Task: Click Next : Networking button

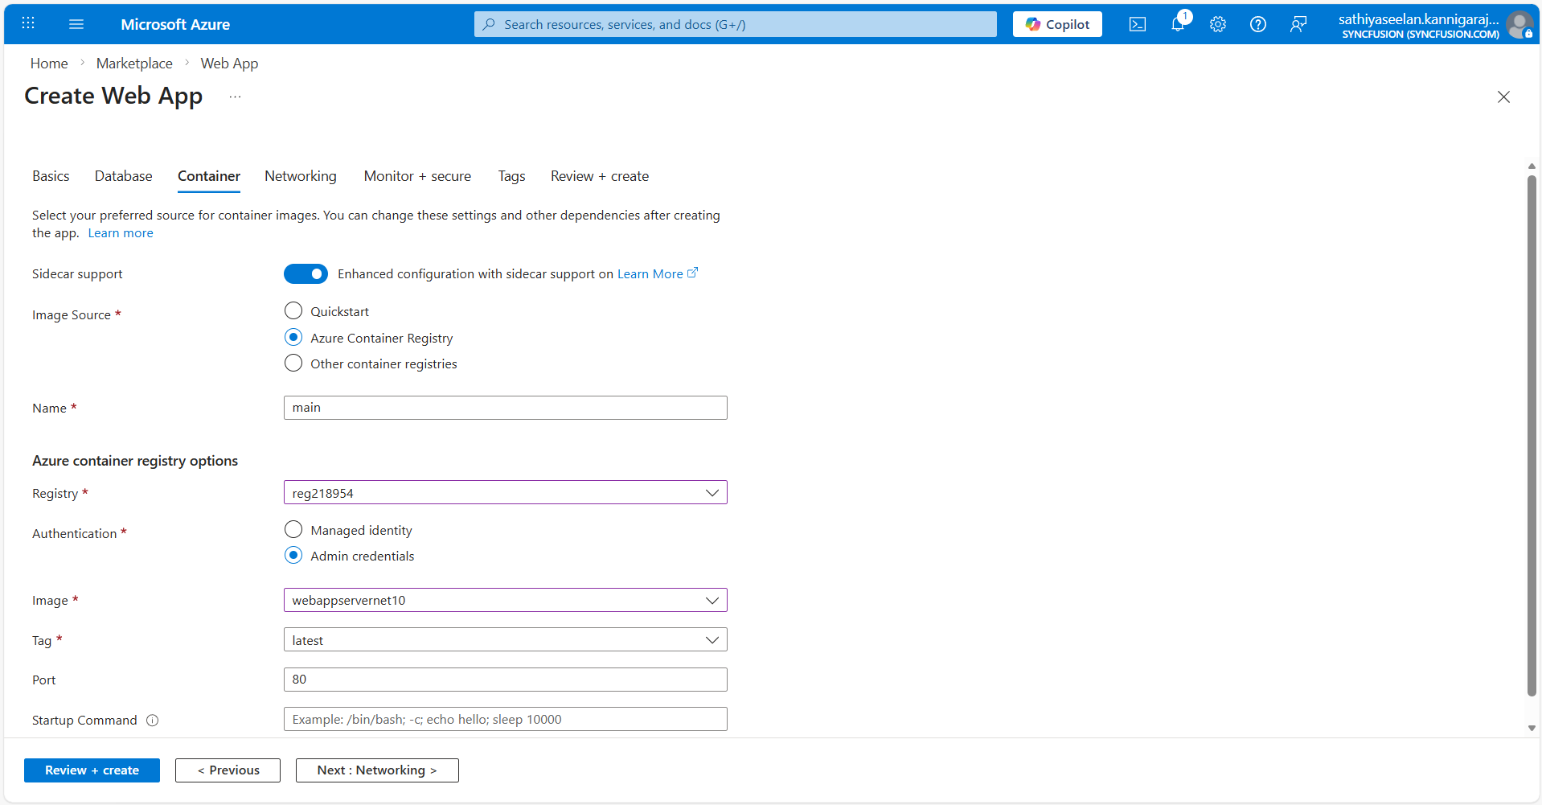Action: pyautogui.click(x=377, y=770)
